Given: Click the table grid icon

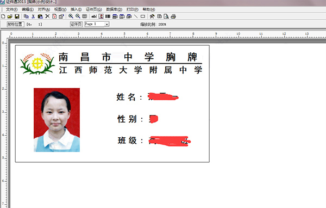Looking at the screenshot, I should coord(159,16).
